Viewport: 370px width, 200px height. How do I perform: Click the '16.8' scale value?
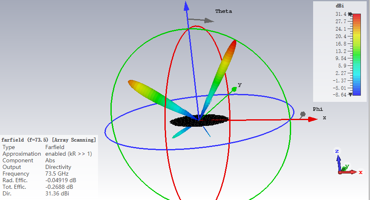[341, 44]
